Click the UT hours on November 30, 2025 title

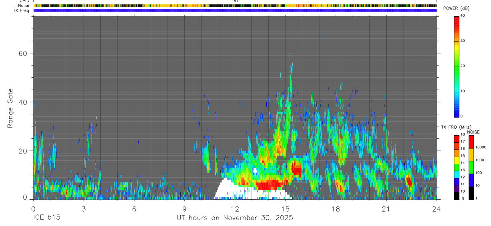coord(235,218)
